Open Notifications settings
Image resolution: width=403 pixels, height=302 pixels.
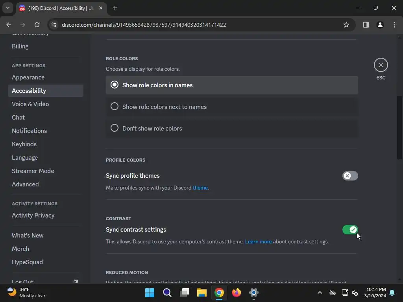pyautogui.click(x=46, y=131)
